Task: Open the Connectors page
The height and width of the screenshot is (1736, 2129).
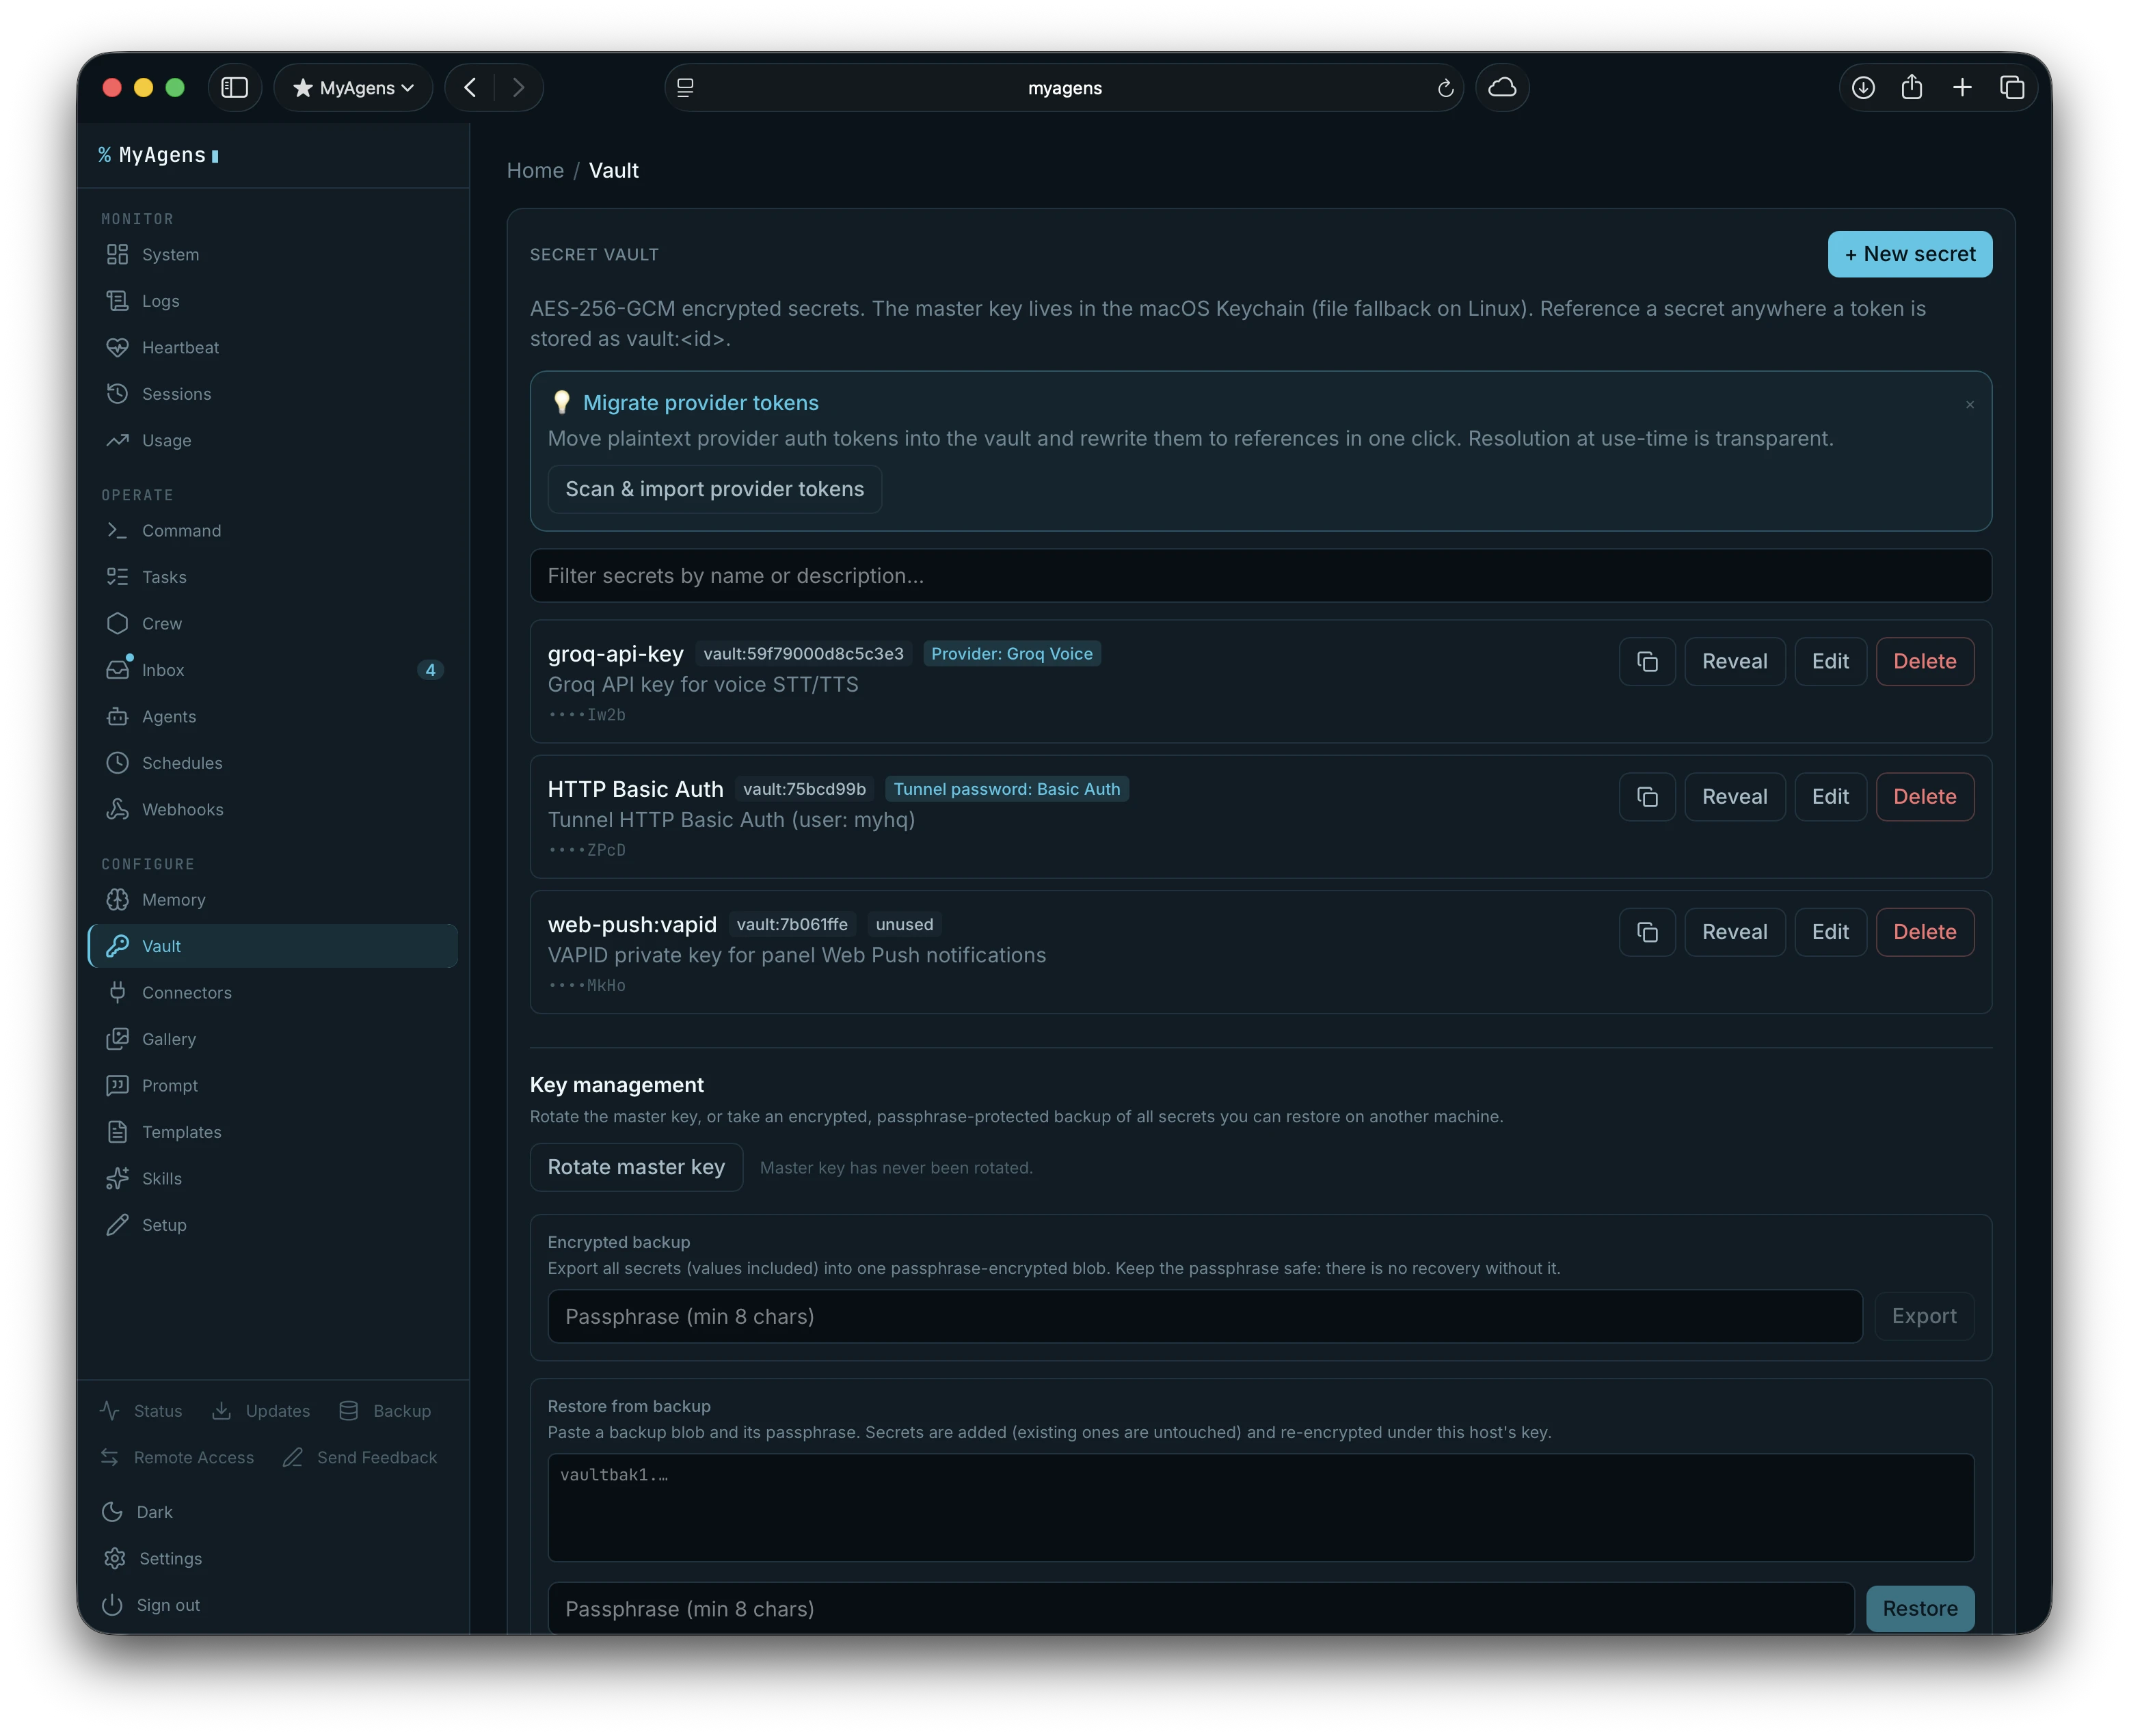Action: [x=272, y=992]
